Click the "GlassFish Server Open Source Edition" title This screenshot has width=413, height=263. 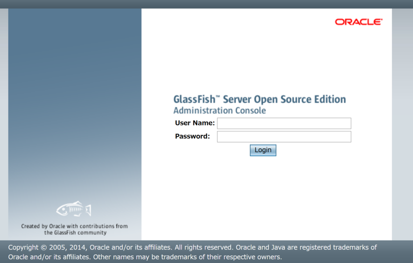tap(260, 99)
